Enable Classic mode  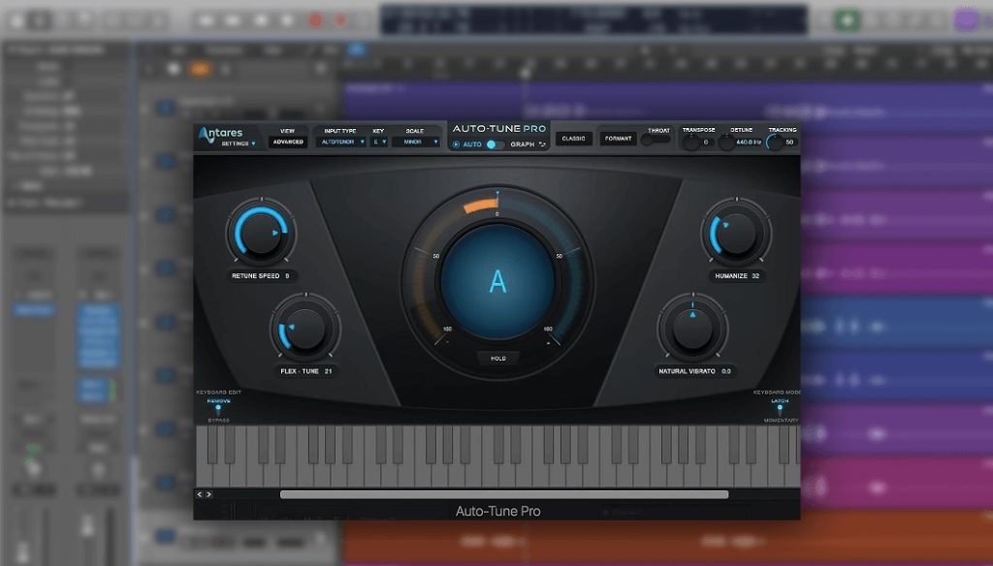[x=574, y=138]
